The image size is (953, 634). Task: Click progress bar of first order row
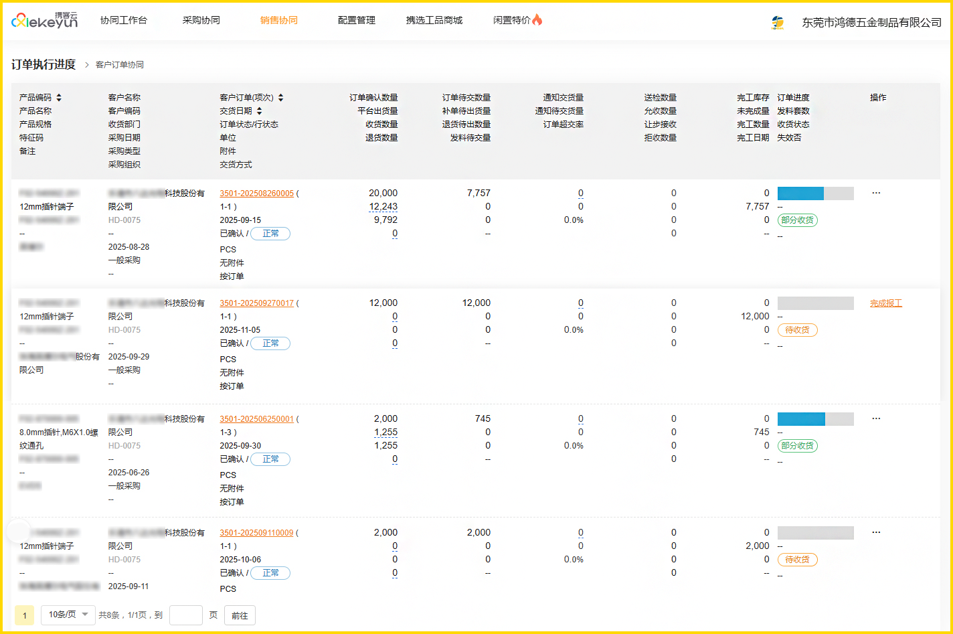(x=815, y=193)
